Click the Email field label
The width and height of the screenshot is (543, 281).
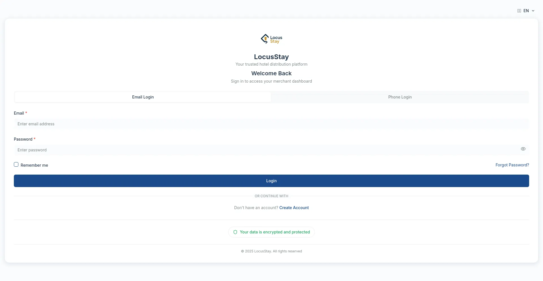[x=19, y=113]
